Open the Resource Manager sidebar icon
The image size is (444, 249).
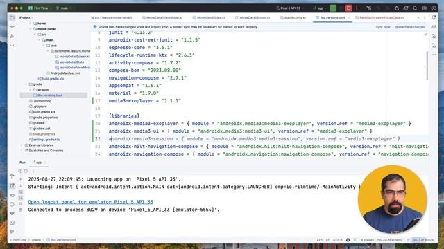point(12,36)
